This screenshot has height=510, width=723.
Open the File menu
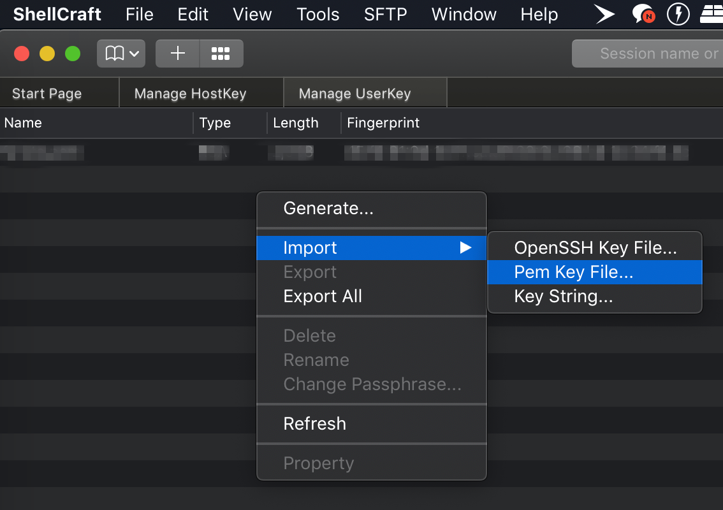pyautogui.click(x=139, y=14)
